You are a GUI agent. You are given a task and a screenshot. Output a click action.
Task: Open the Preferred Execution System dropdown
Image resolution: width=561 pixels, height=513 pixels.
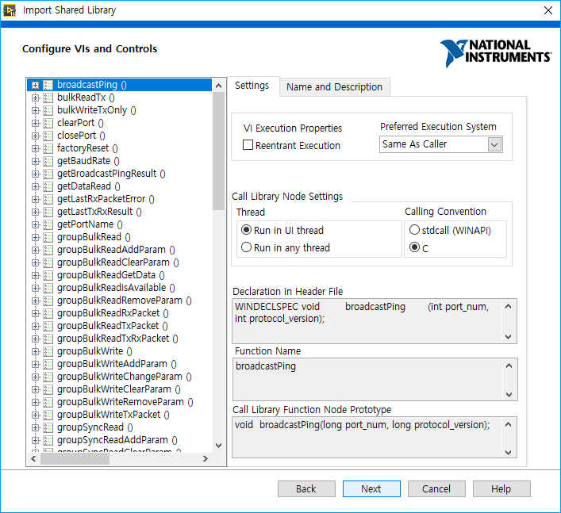point(494,144)
